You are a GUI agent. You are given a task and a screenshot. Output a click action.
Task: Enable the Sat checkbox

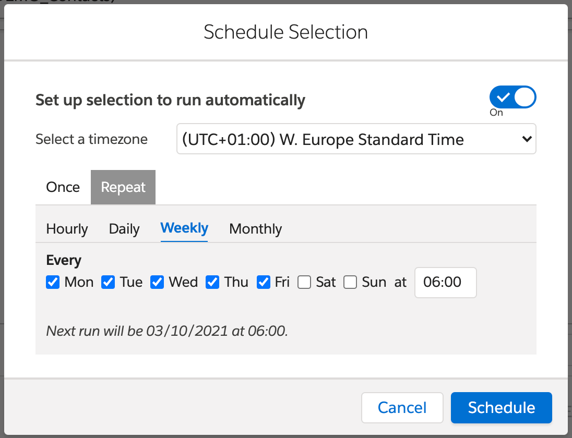304,282
